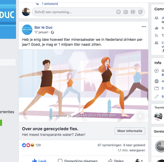Click the blue like reaction icon
This screenshot has height=162, width=164.
click(x=24, y=145)
